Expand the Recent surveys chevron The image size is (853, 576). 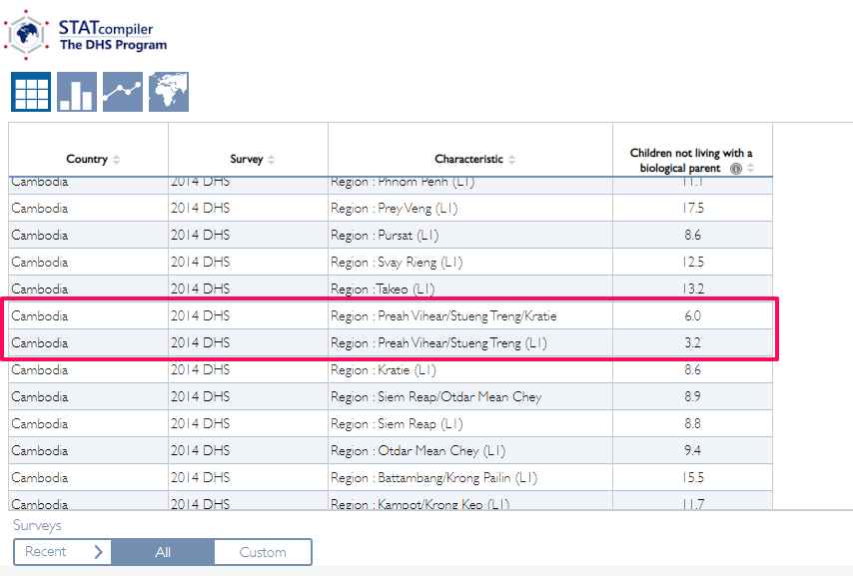[98, 552]
